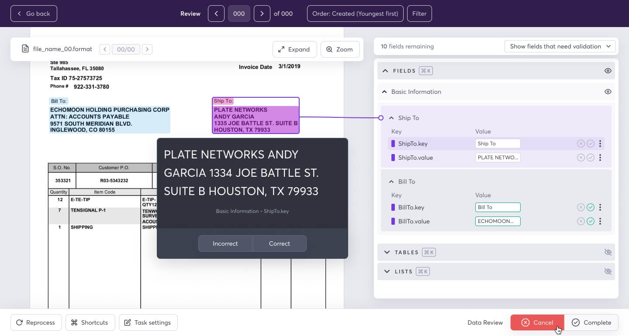Select the purple swatch beside ShipTo.key

pyautogui.click(x=393, y=144)
